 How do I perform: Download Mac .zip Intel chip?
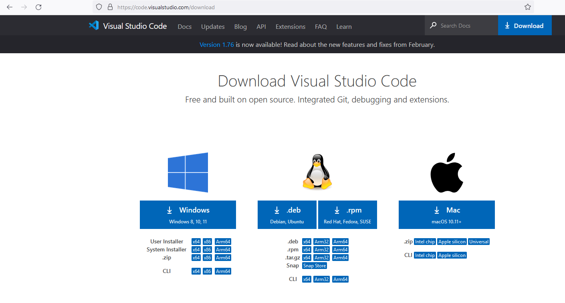[425, 242]
